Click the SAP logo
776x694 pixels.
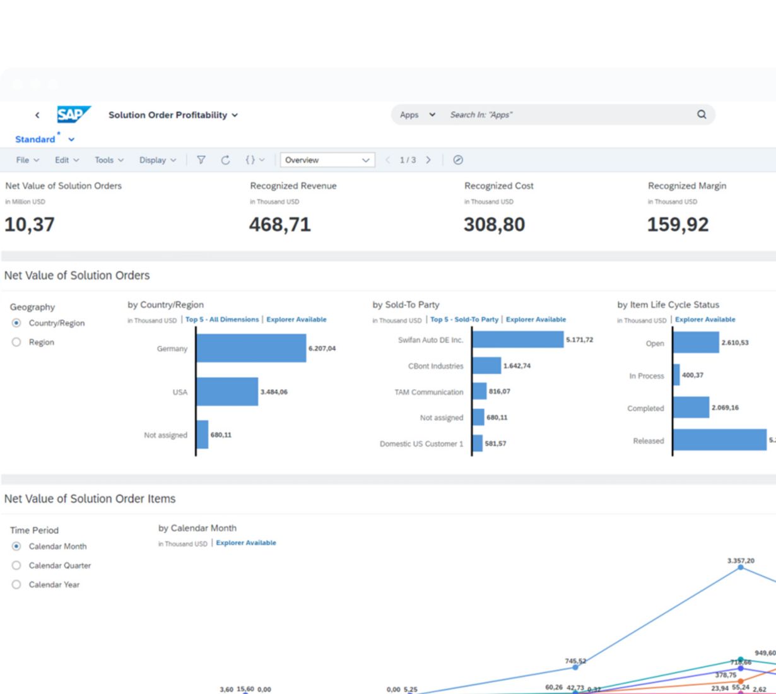[x=73, y=115]
